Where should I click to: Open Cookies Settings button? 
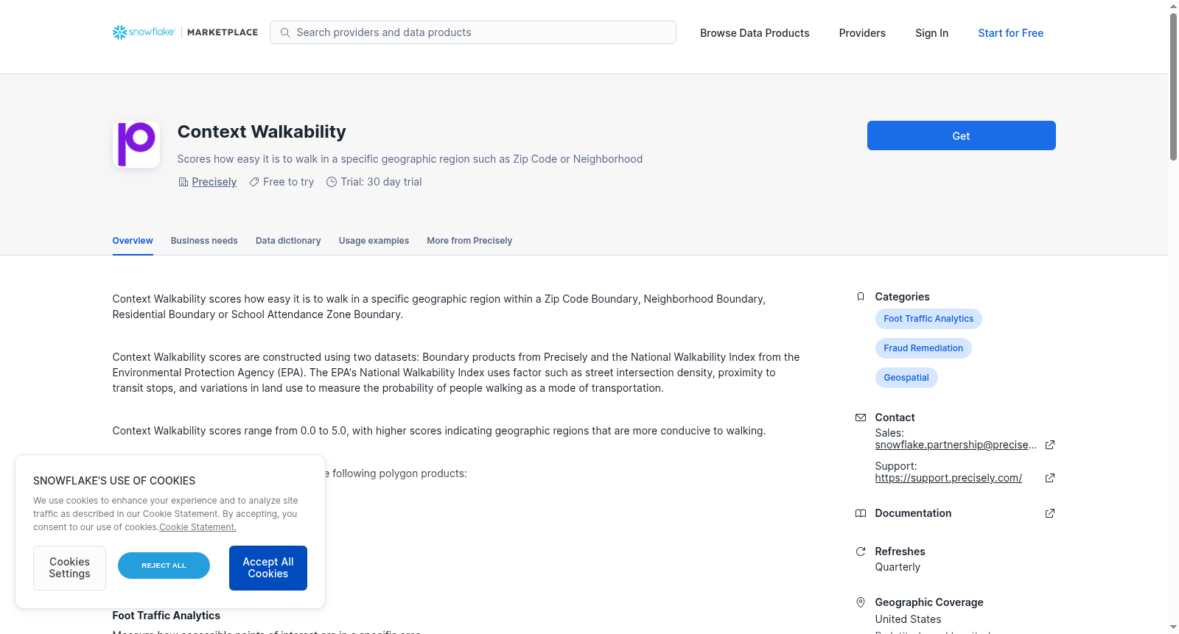[69, 568]
